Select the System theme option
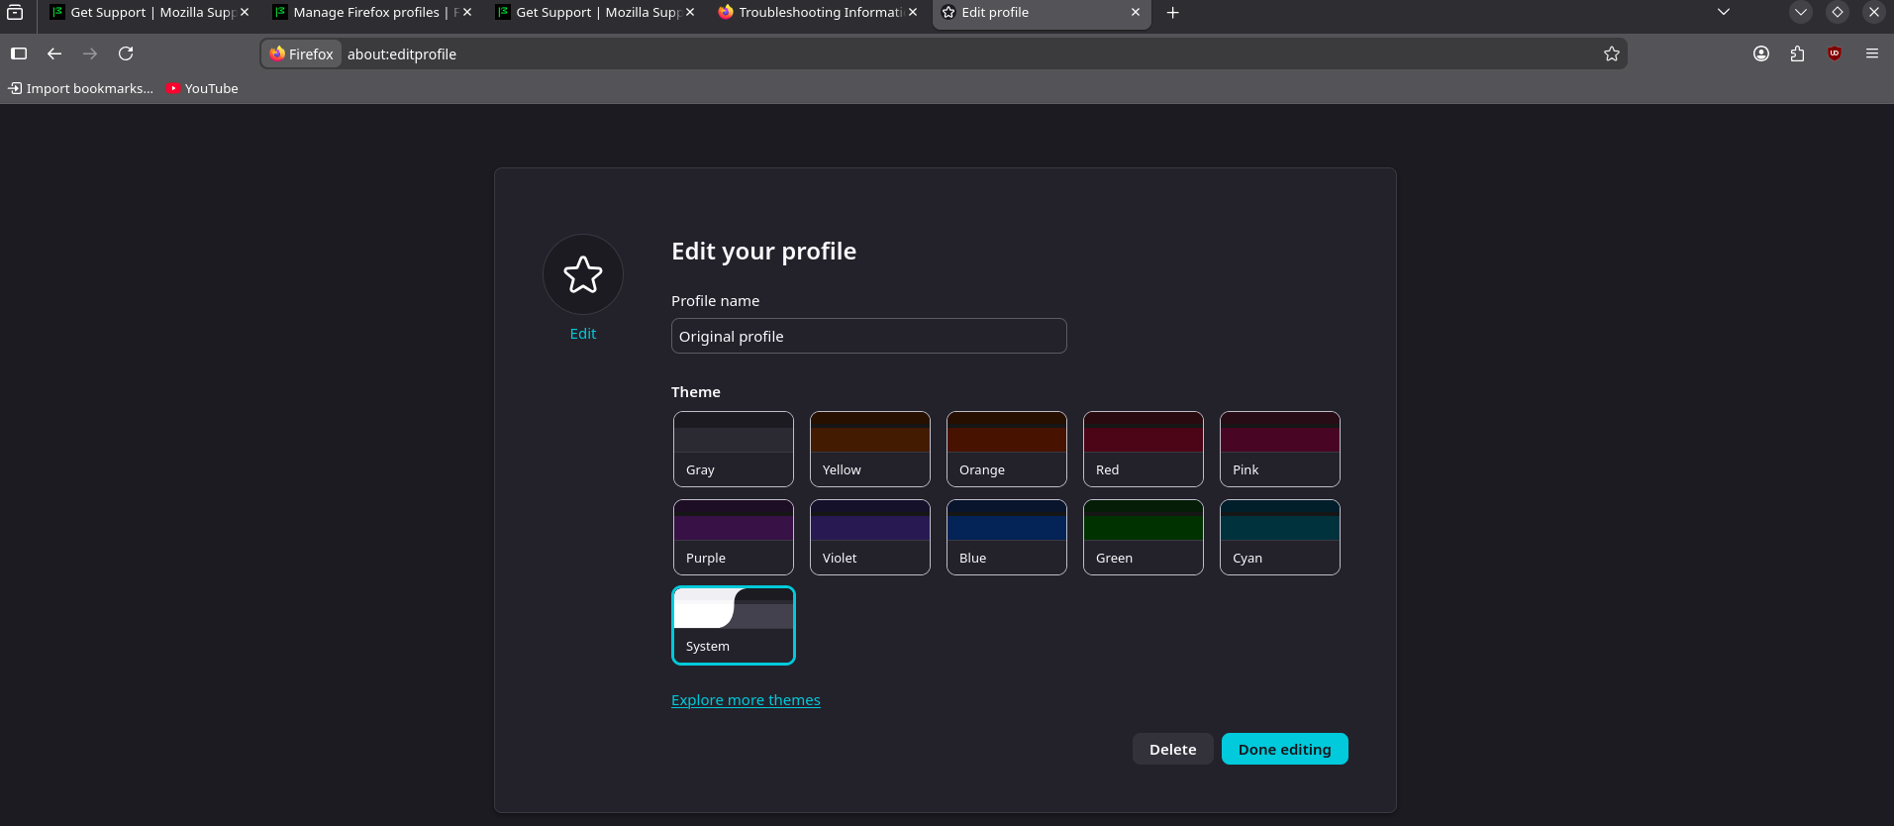This screenshot has width=1894, height=826. click(733, 625)
